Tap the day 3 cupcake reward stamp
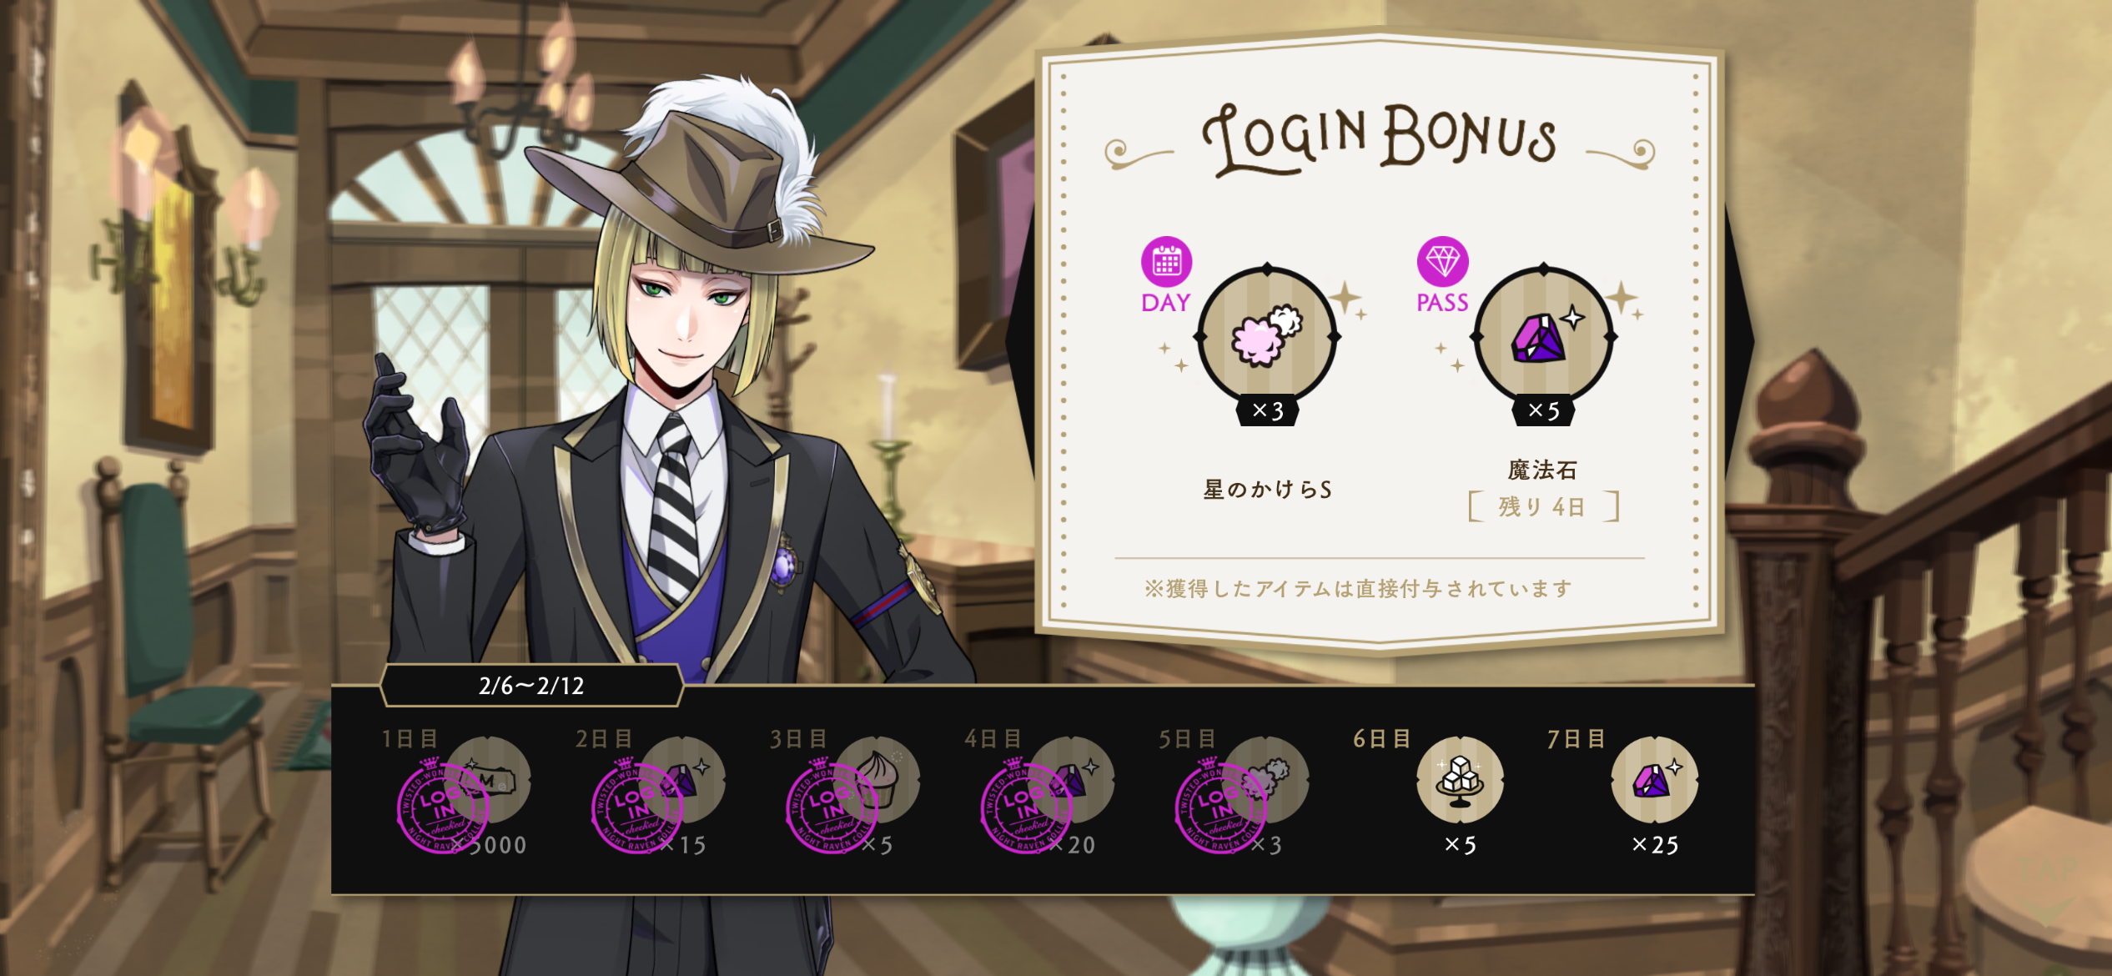 coord(832,807)
